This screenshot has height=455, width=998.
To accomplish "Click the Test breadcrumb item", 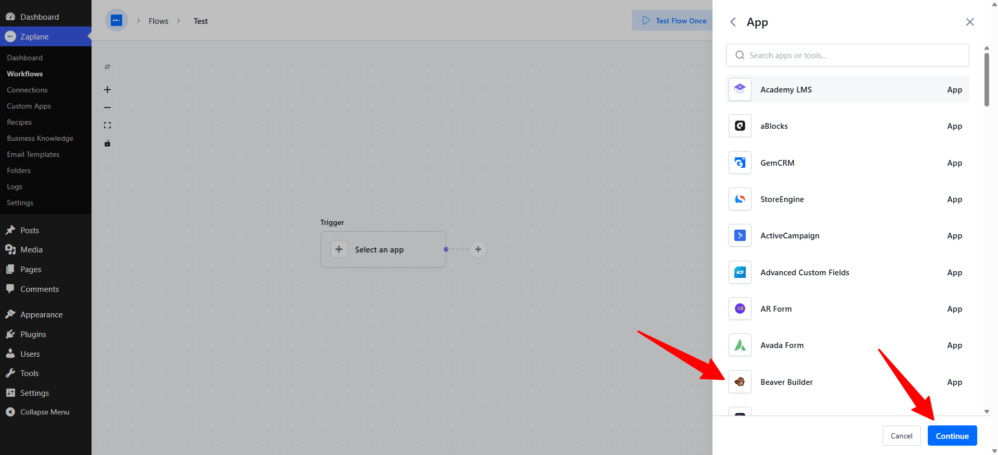I will [201, 21].
